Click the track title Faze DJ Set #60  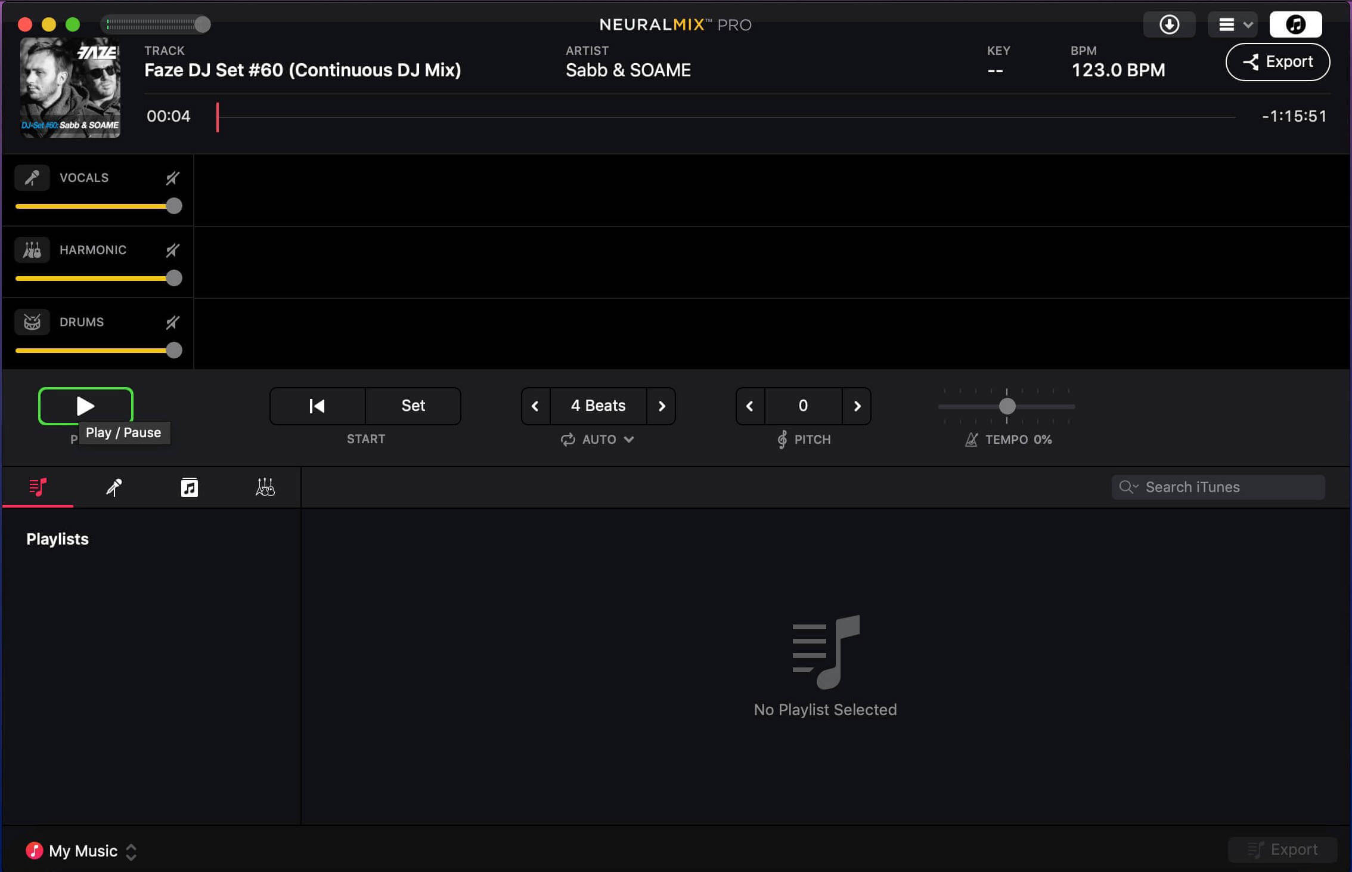click(303, 70)
